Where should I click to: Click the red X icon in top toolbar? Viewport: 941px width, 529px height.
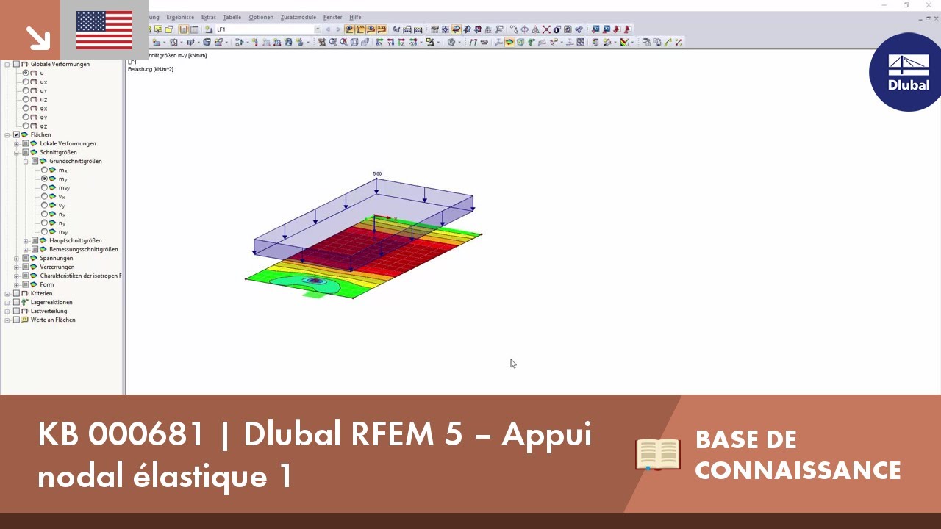pyautogui.click(x=546, y=29)
